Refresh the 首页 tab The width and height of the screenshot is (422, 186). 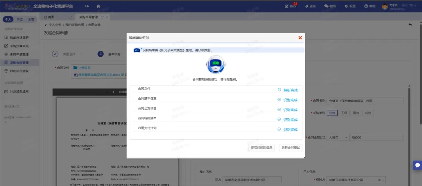(x=71, y=18)
